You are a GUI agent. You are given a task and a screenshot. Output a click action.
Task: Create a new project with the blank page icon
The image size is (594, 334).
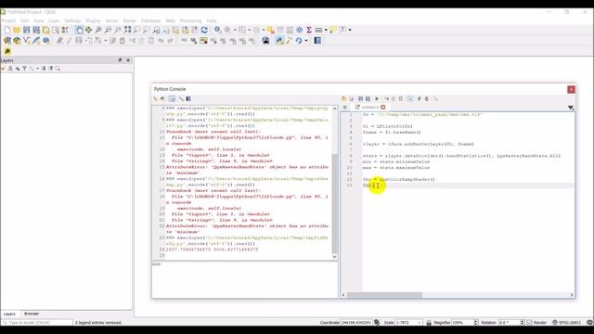click(7, 30)
